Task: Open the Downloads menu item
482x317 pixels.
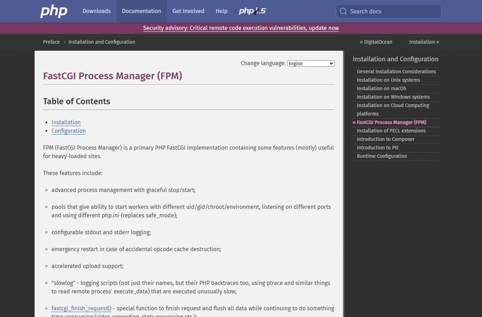Action: [x=96, y=11]
